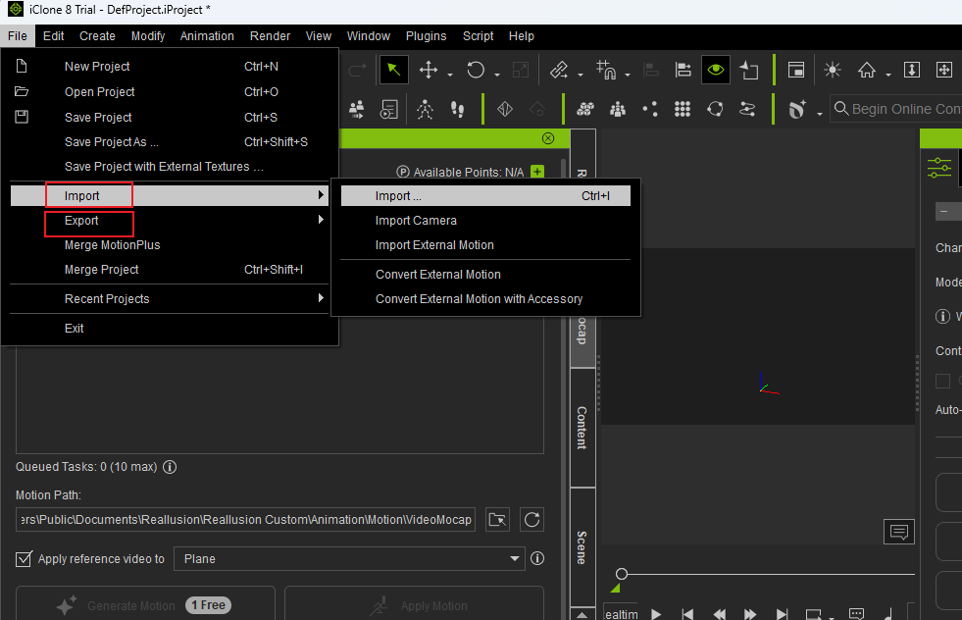Toggle checkbox in right side panel
The width and height of the screenshot is (962, 620).
coord(942,381)
